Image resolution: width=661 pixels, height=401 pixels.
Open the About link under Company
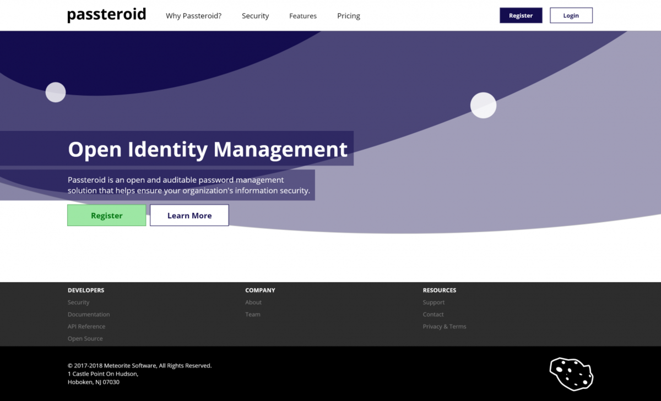pyautogui.click(x=253, y=302)
